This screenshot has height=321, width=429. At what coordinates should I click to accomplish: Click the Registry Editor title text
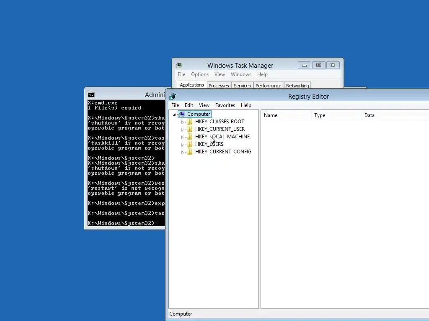[x=309, y=97]
